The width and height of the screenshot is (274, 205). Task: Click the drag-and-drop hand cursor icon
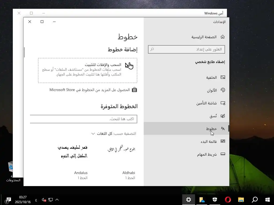129,66
